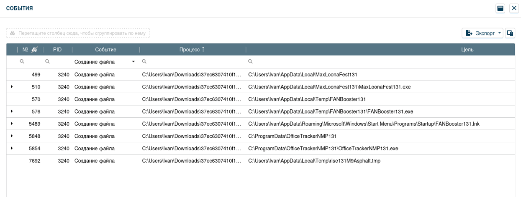Expand row 5489 Startup shortcut entry
The width and height of the screenshot is (521, 197).
[12, 124]
